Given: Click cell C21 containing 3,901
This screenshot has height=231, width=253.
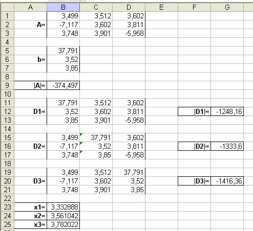Looking at the screenshot, I should click(x=96, y=190).
